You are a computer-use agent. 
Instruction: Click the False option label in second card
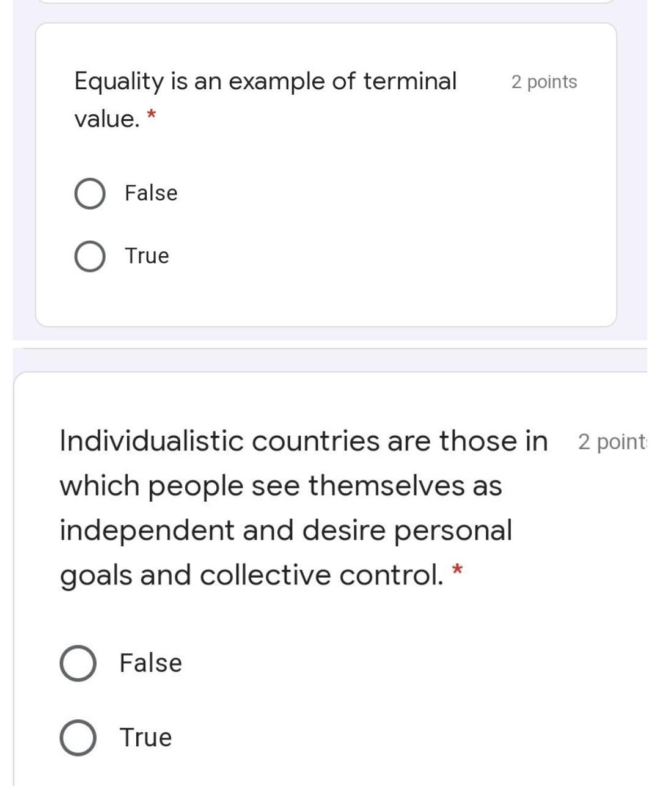pyautogui.click(x=150, y=663)
